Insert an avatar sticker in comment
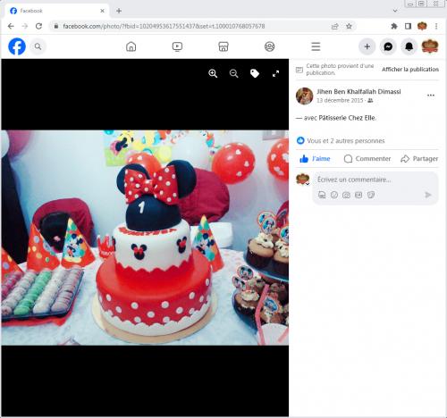Image resolution: width=447 pixels, height=418 pixels. click(322, 195)
